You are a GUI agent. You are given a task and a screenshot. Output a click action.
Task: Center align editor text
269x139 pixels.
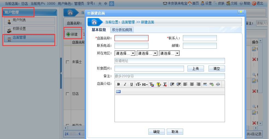click(192, 84)
